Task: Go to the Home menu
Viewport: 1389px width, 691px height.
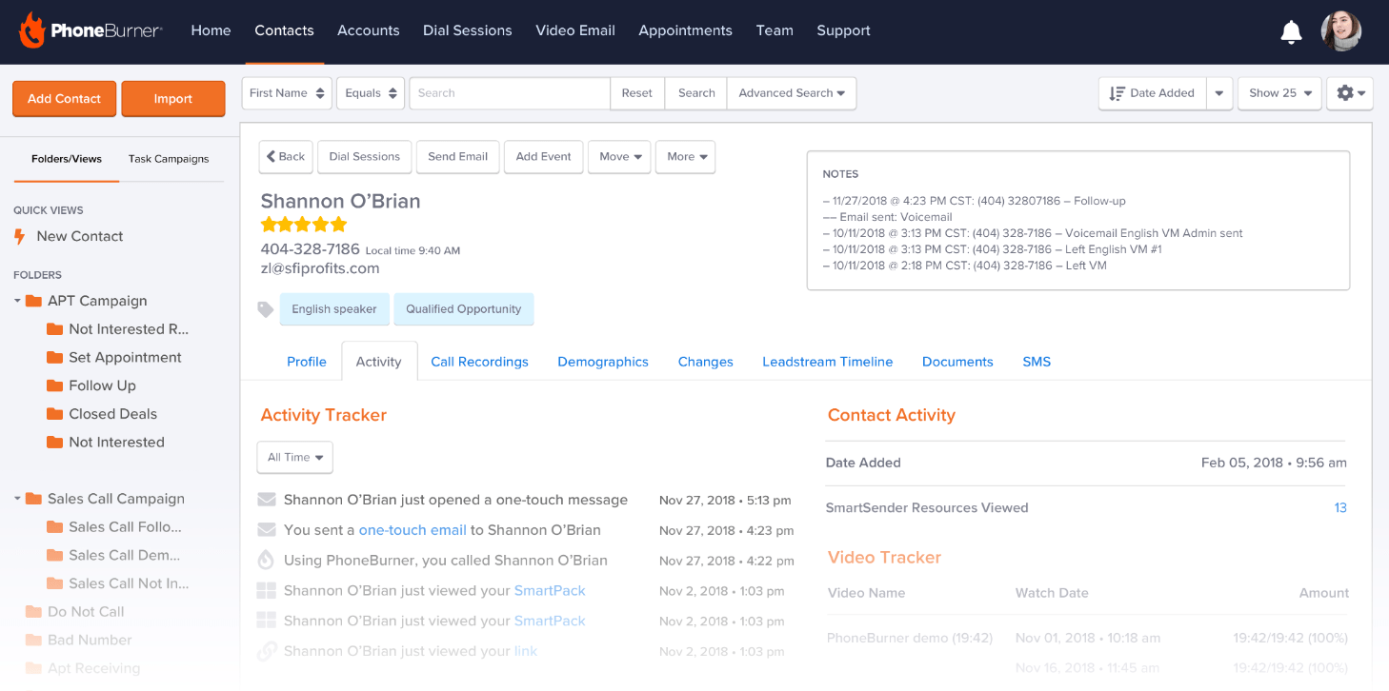Action: (x=211, y=30)
